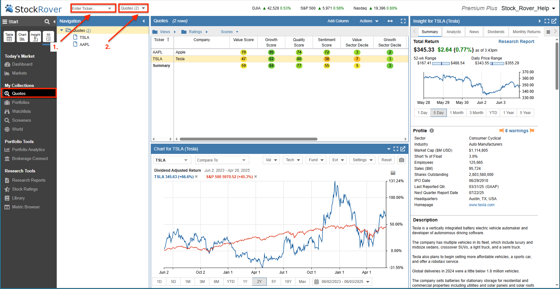Maximize the Quotes table panel
The height and width of the screenshot is (289, 560).
tap(403, 21)
